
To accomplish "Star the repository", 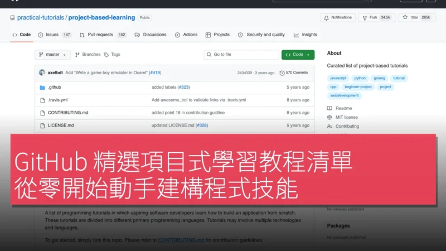I will (417, 18).
